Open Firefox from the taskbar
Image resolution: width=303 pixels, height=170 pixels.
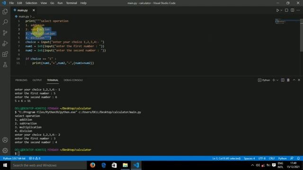[93, 165]
